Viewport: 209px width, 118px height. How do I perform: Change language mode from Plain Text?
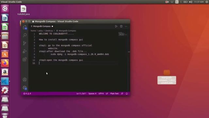[114, 93]
